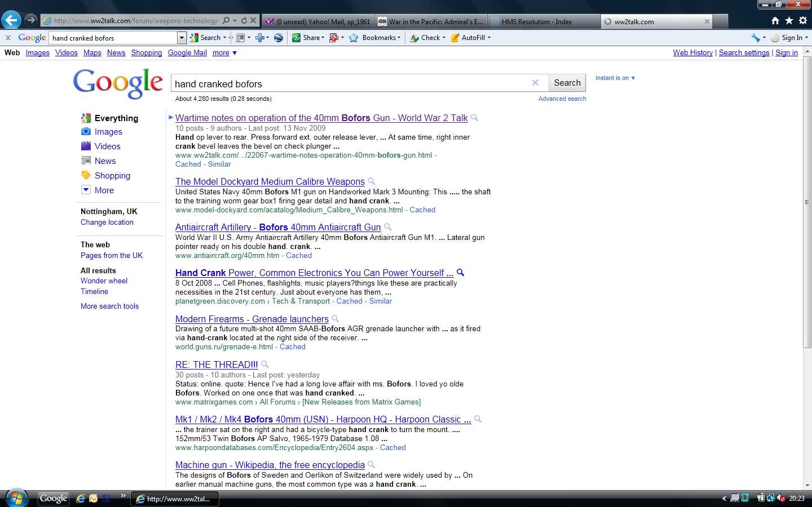
Task: Open Windows Start button
Action: [16, 498]
